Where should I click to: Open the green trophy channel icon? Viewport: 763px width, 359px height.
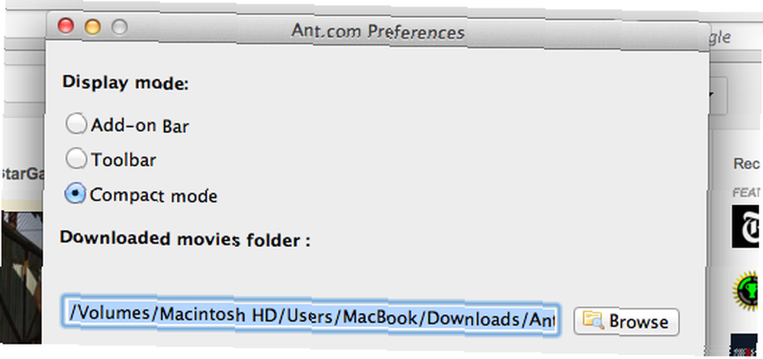pyautogui.click(x=748, y=291)
